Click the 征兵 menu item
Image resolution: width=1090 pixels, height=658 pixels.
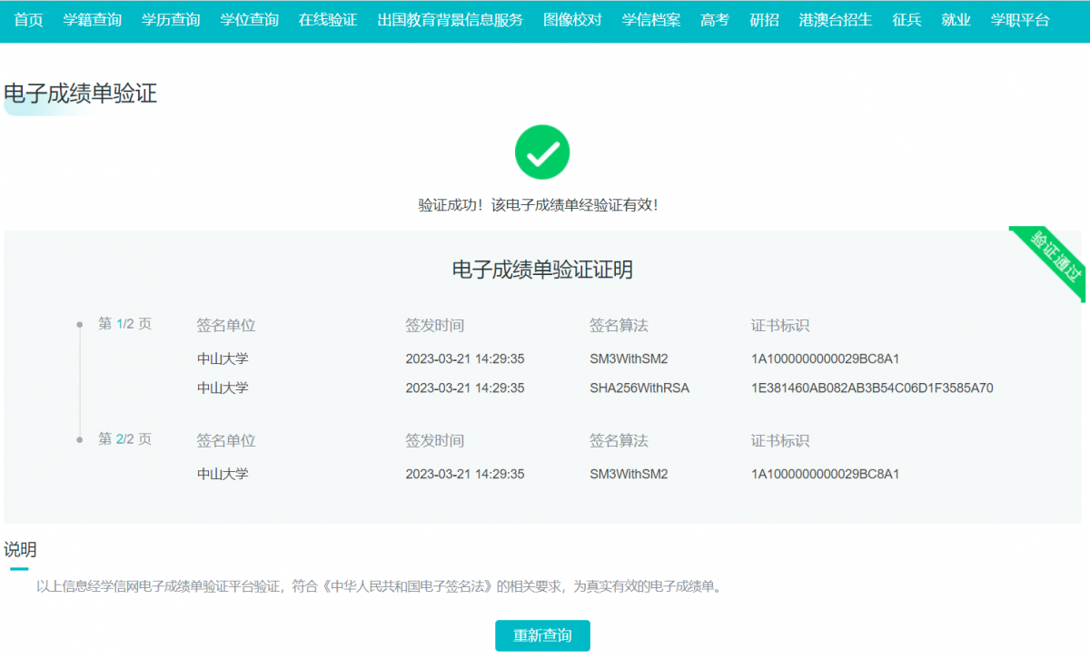(907, 20)
